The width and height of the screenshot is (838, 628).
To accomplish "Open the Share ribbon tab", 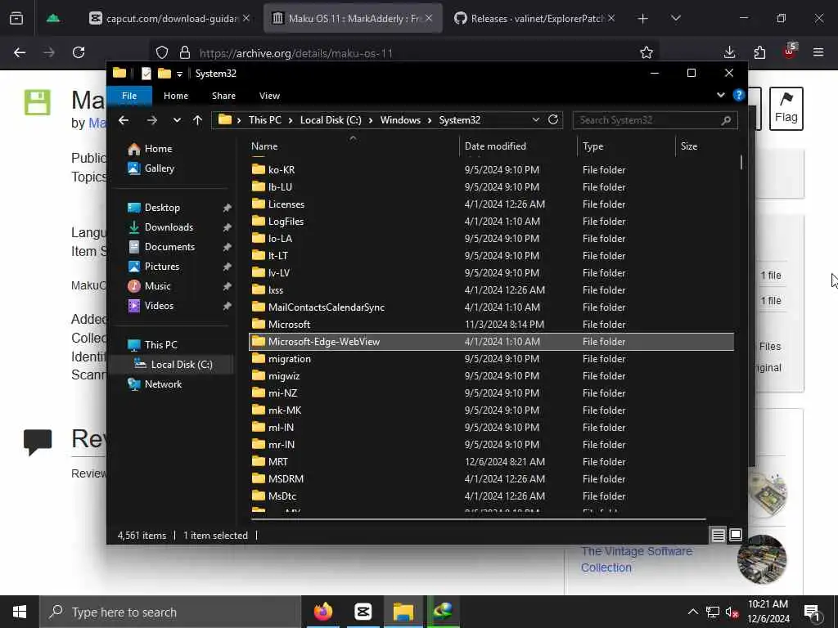I will pos(223,96).
